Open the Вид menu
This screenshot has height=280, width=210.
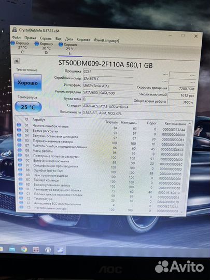(59, 39)
